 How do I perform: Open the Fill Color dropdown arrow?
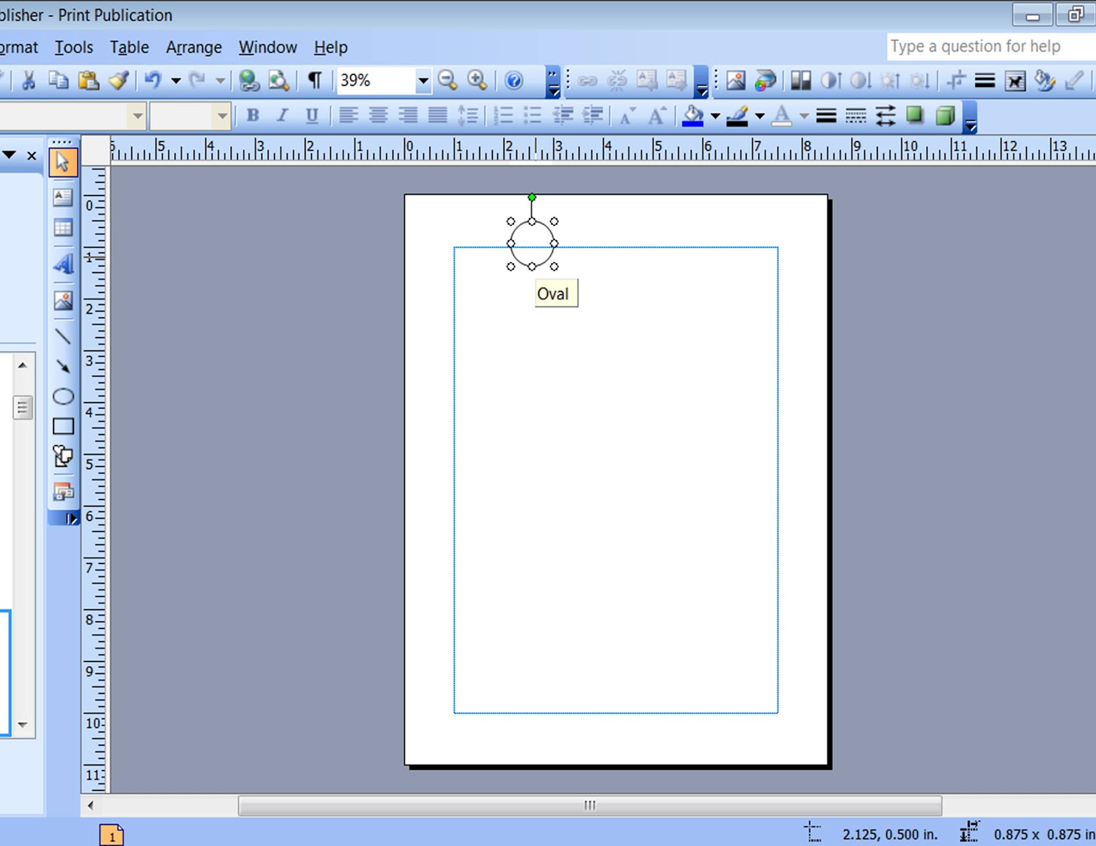pyautogui.click(x=716, y=116)
